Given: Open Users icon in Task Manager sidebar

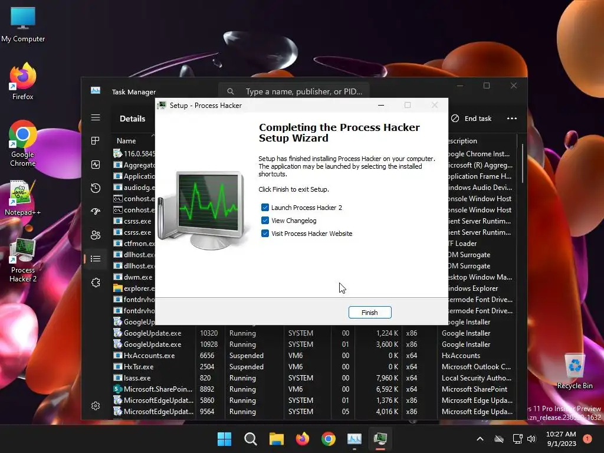Looking at the screenshot, I should 96,235.
